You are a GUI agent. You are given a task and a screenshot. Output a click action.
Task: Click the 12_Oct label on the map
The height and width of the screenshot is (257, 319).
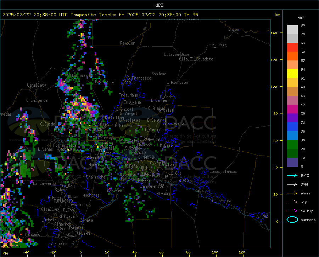pyautogui.click(x=175, y=173)
